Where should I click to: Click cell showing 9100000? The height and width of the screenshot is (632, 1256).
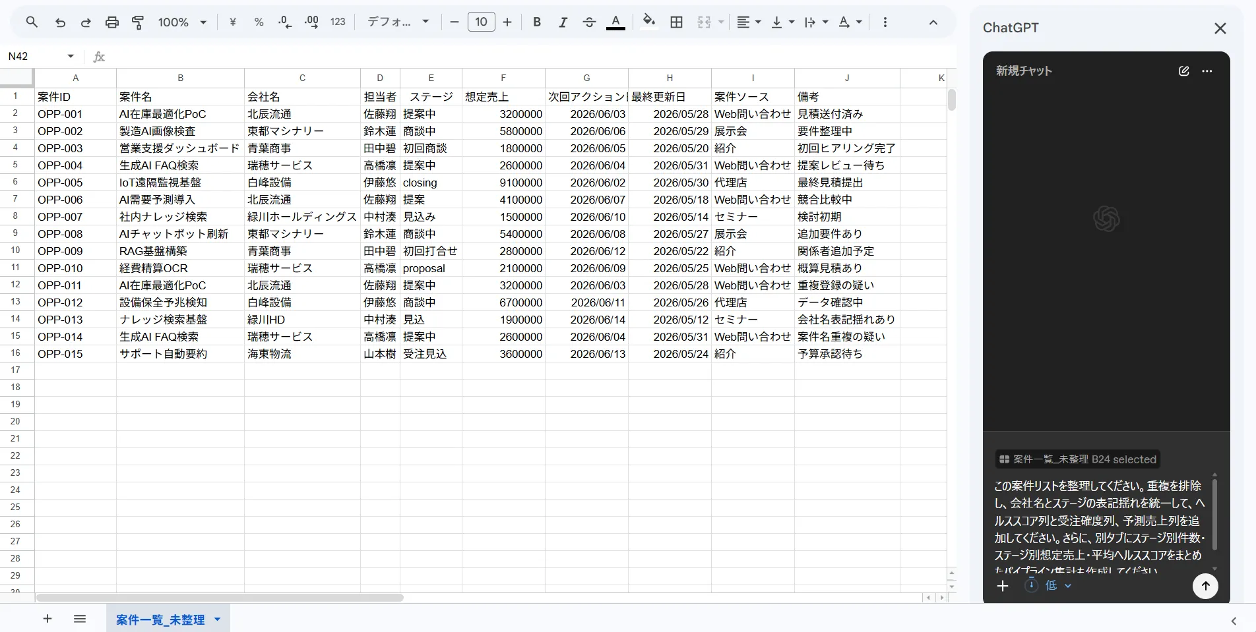(x=503, y=183)
